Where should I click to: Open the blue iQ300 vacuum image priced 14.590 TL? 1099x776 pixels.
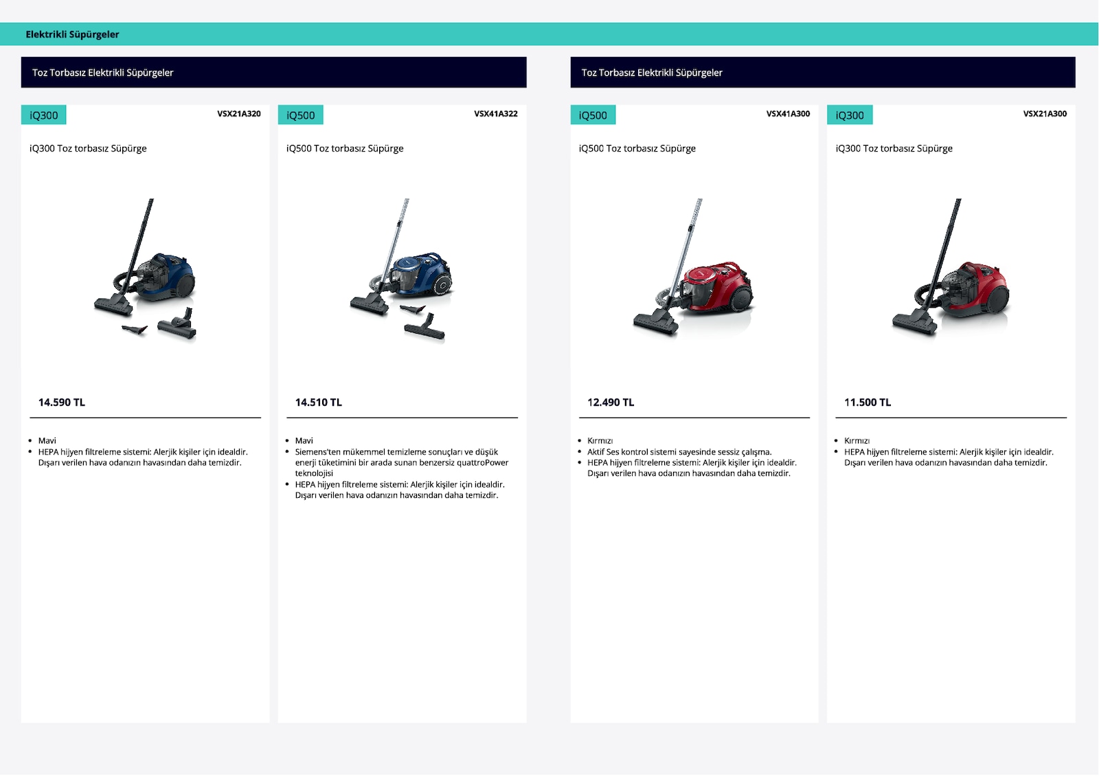(146, 270)
